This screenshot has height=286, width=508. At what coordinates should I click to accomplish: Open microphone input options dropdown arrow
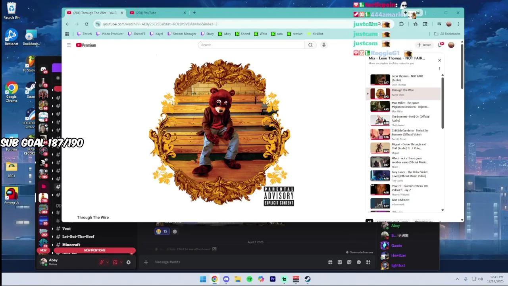(x=108, y=262)
